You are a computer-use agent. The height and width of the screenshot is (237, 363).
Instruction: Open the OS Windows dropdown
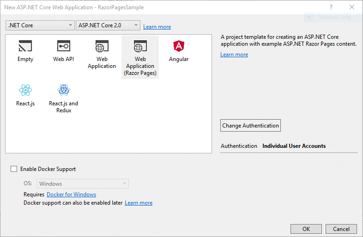(83, 184)
